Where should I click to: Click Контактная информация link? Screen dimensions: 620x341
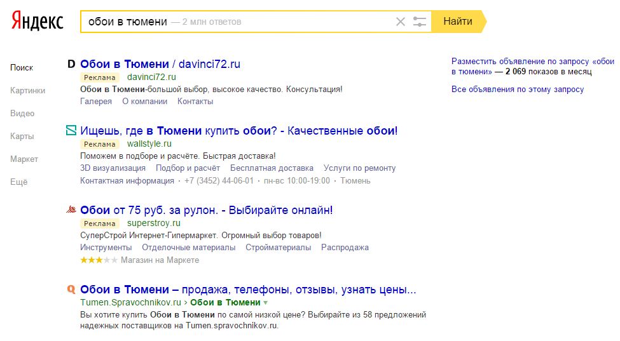pos(127,181)
